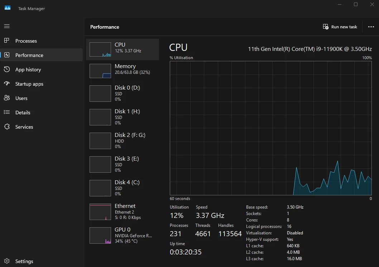Click the 20.6/63.8 GB (32%) memory usage text
This screenshot has width=379, height=267.
133,72
